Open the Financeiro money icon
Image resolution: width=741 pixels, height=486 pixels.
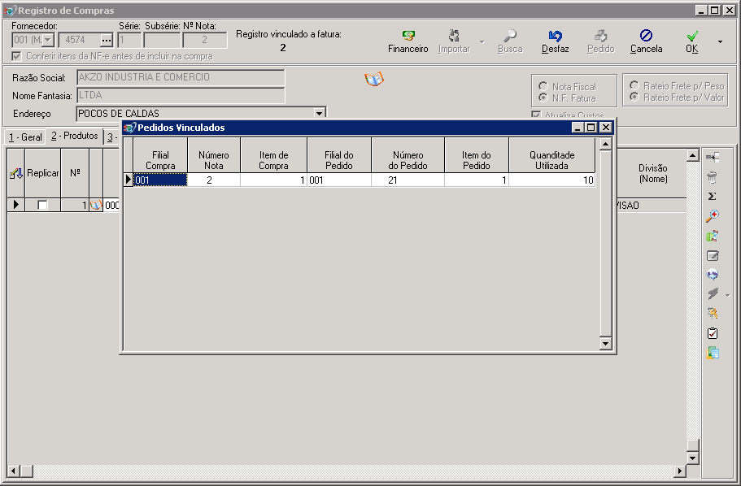(408, 36)
